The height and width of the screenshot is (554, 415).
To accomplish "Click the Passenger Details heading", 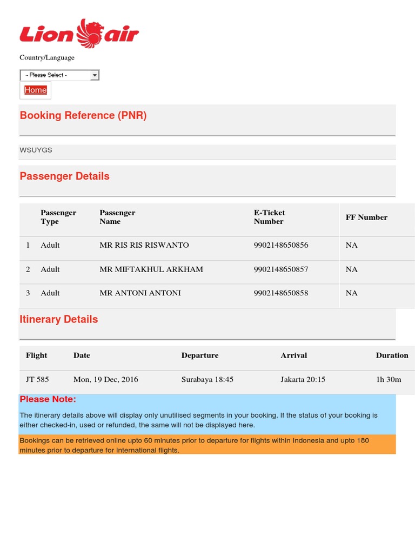I will pos(65,176).
